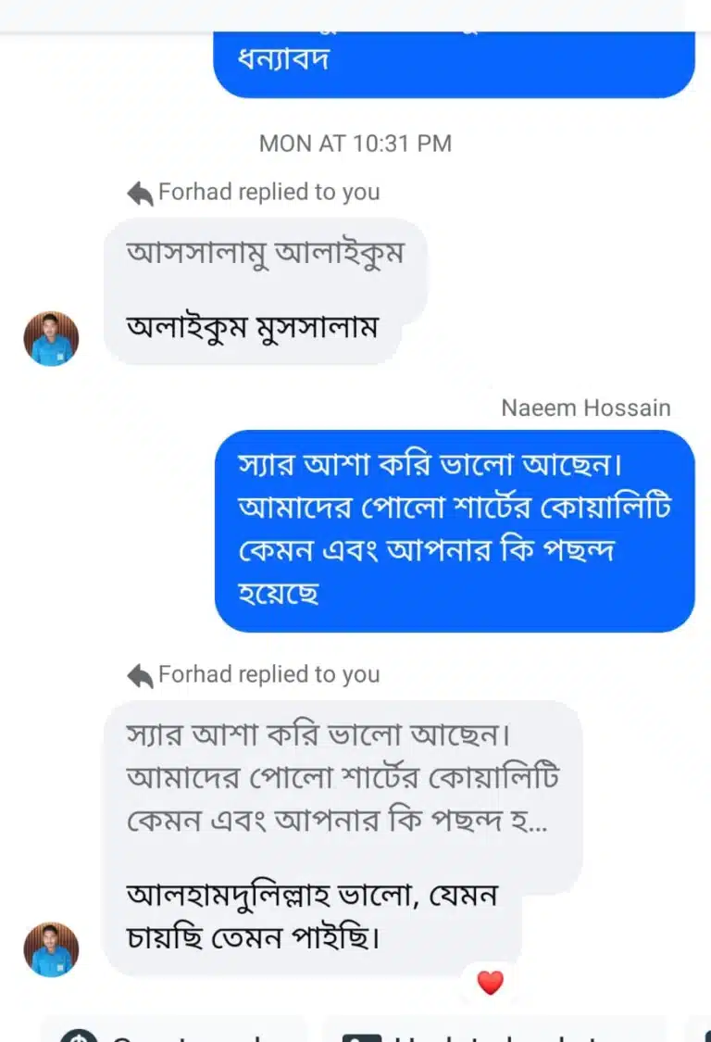Screen dimensions: 711x1042
Task: Click the reply arrow above the salam exchange
Action: tap(140, 193)
